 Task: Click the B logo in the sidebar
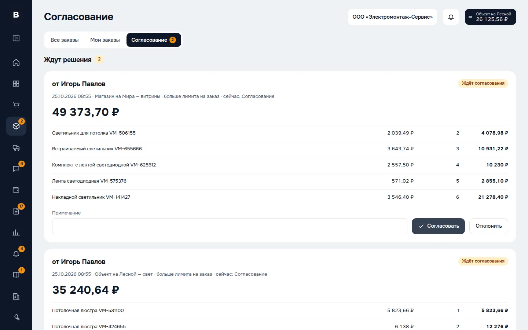[x=16, y=15]
